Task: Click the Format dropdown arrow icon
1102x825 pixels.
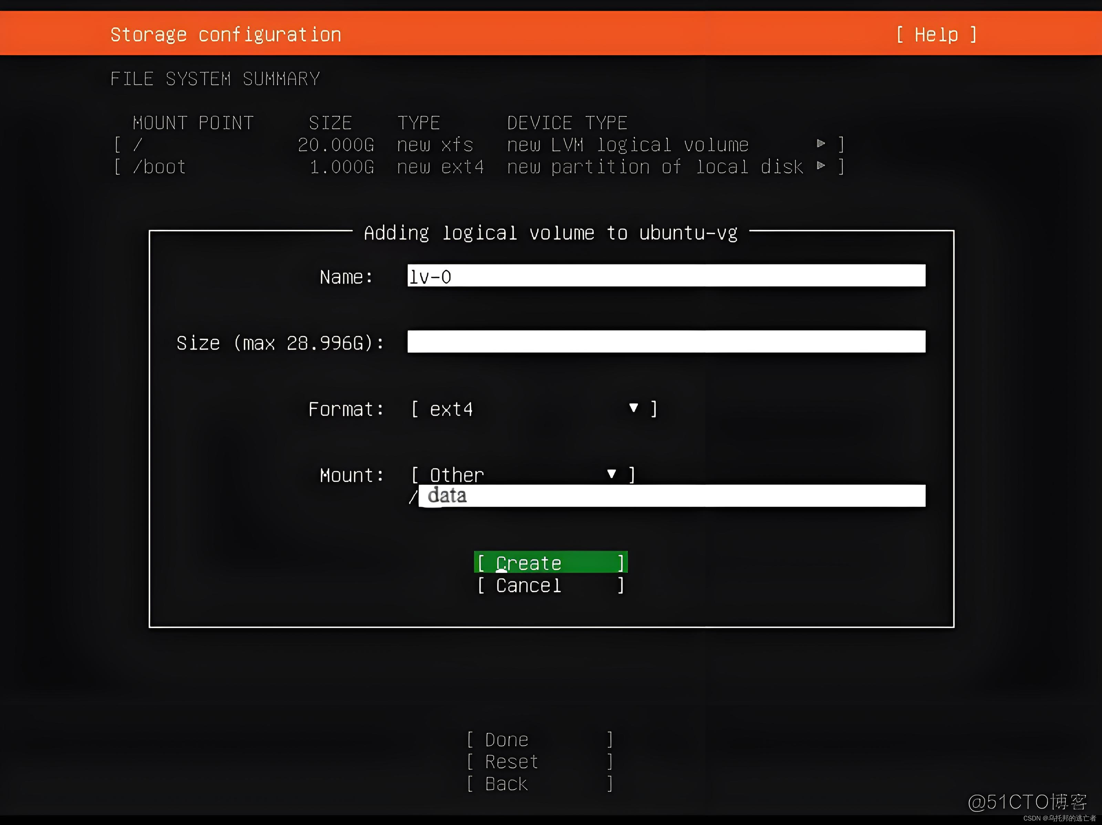Action: point(633,408)
